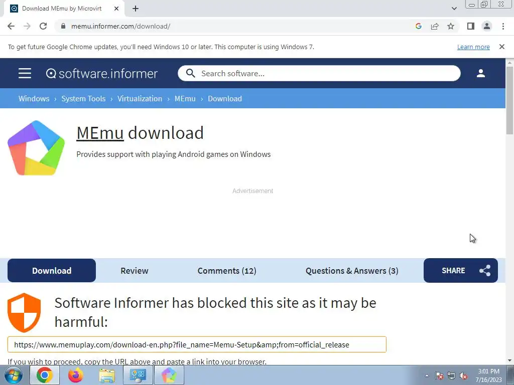
Task: Click the control panel taskbar icon
Action: (x=138, y=375)
